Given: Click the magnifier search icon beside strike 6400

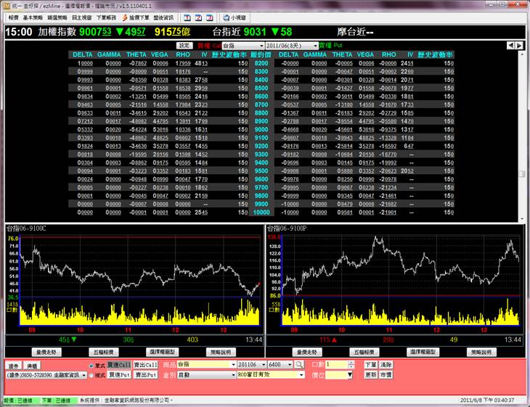Looking at the screenshot, I should pyautogui.click(x=298, y=364).
